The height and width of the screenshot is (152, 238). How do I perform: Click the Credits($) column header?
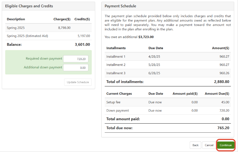point(82,19)
